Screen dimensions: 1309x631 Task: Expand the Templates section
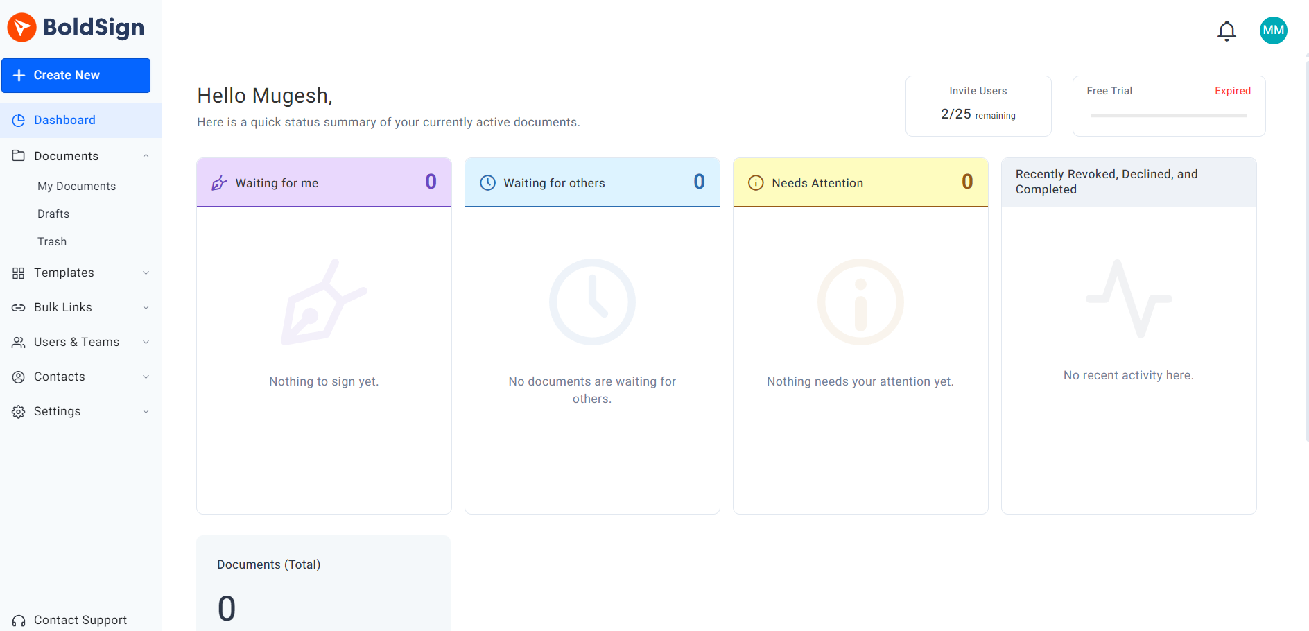[x=146, y=273]
